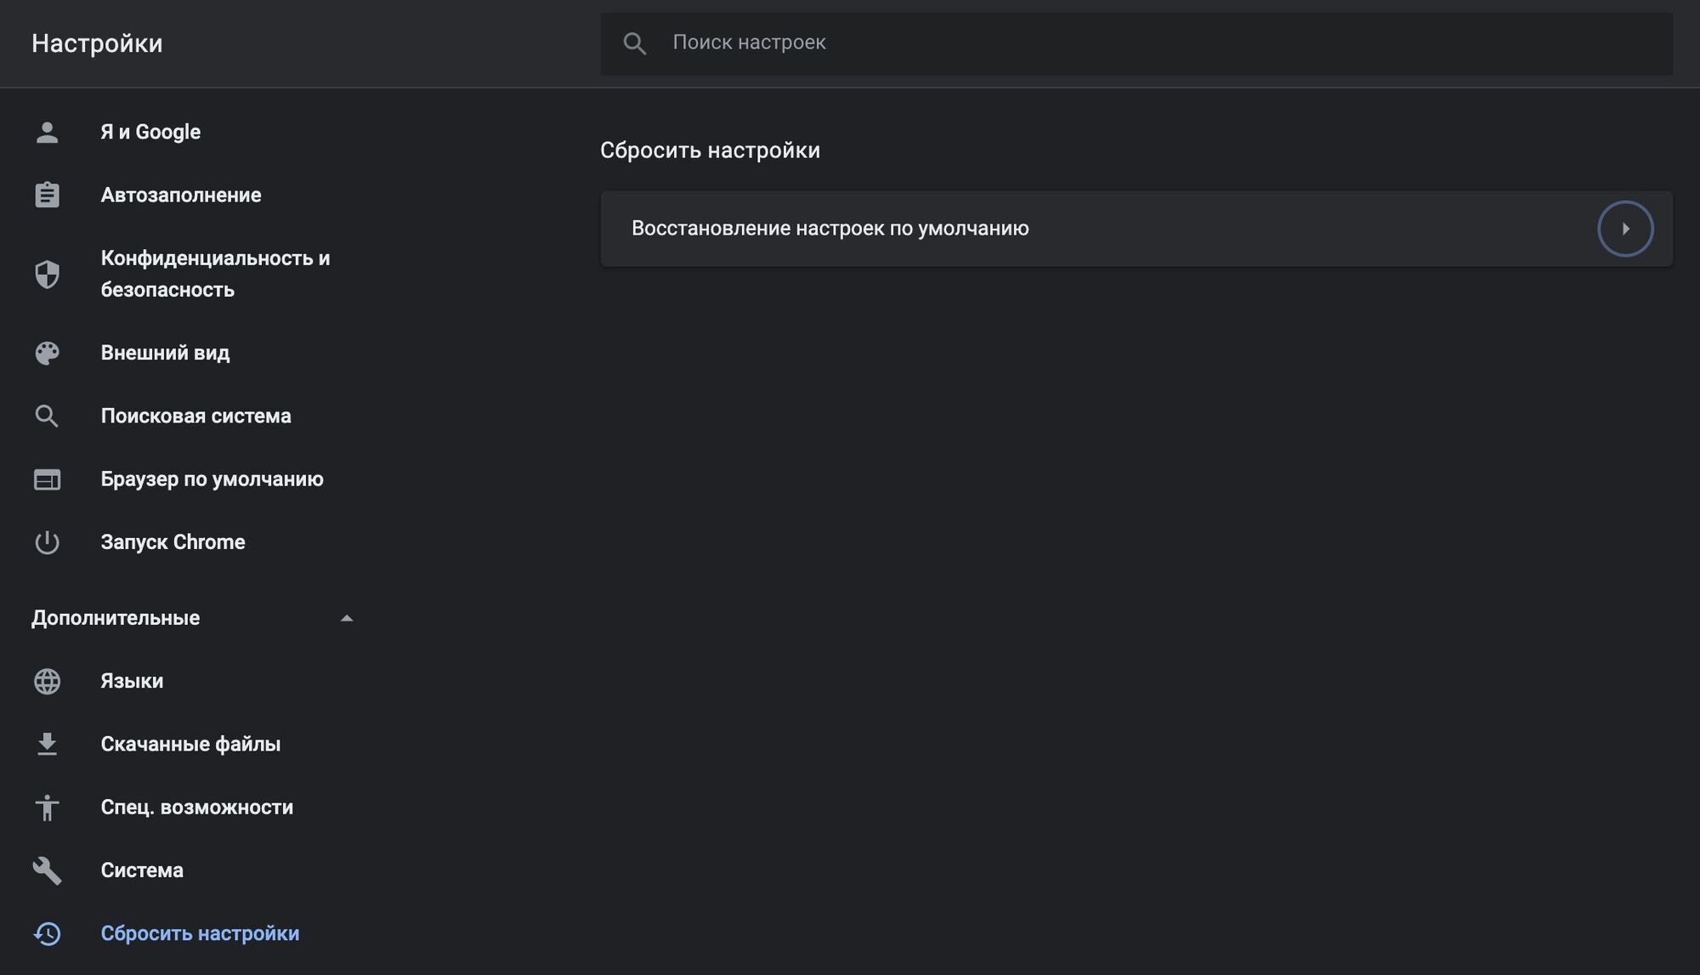This screenshot has height=975, width=1700.
Task: Go to Автозаполнение settings
Action: click(x=181, y=195)
